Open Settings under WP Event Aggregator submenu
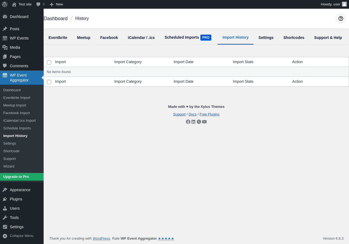349x244 pixels. pyautogui.click(x=22, y=144)
